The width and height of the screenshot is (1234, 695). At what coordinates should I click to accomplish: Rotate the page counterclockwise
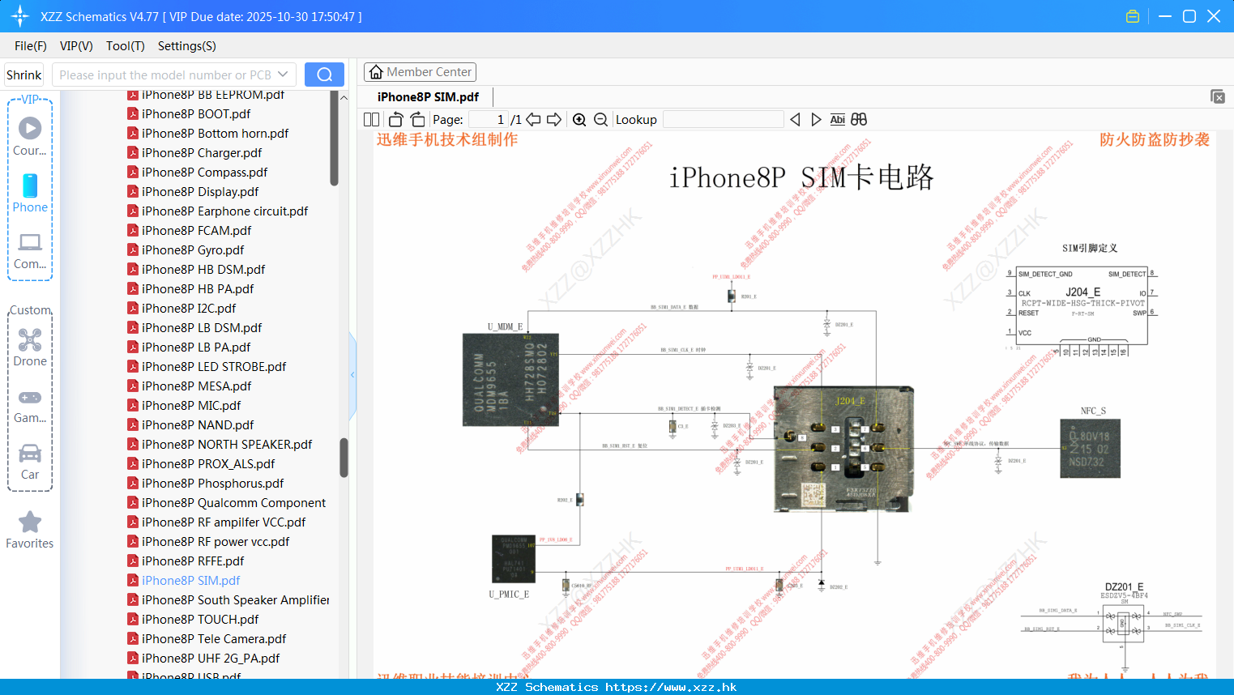[395, 119]
